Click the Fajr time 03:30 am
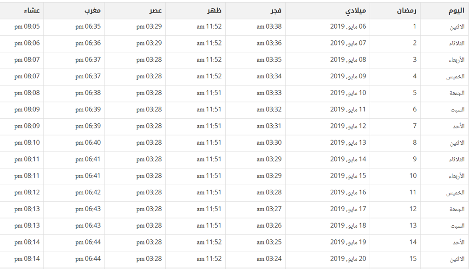This screenshot has width=470, height=269. click(x=269, y=142)
